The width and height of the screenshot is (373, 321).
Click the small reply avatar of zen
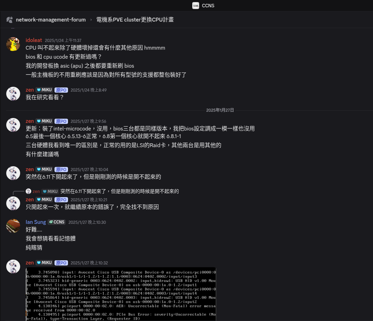28,191
